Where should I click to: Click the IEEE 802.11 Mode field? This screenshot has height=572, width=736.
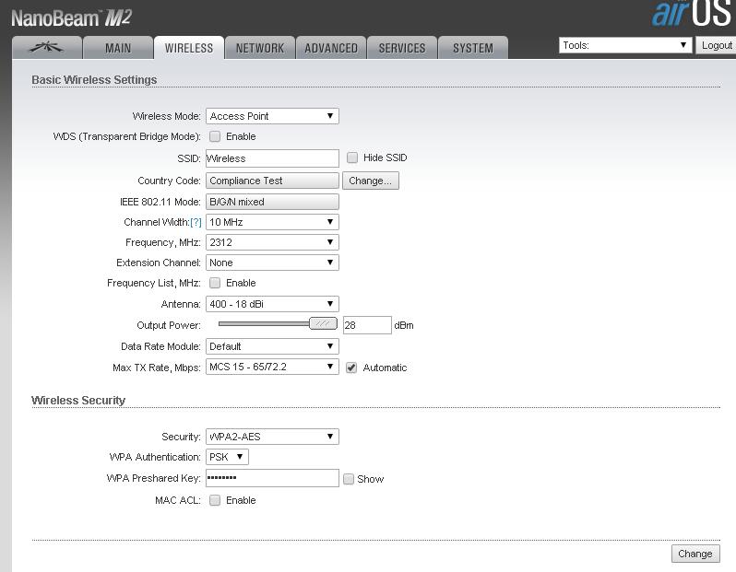coord(272,202)
